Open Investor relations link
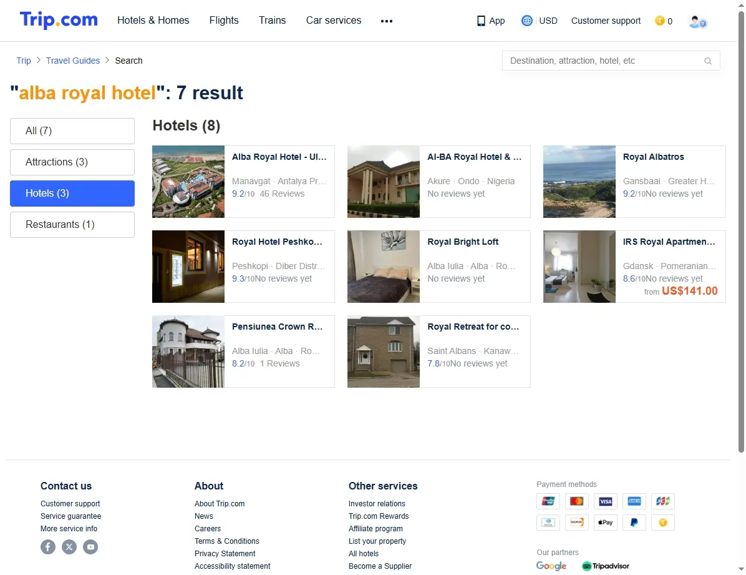Screen dimensions: 746x575 coord(377,504)
